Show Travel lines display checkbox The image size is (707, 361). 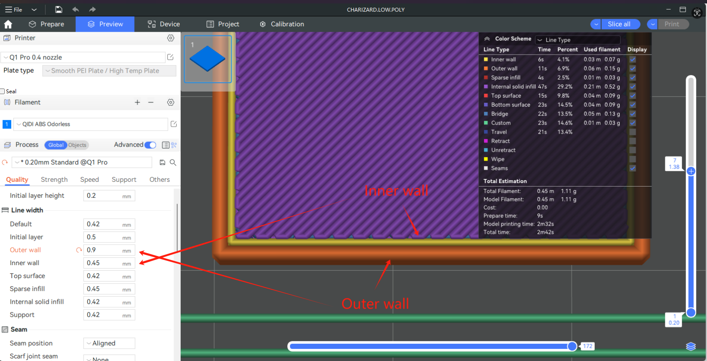(633, 132)
